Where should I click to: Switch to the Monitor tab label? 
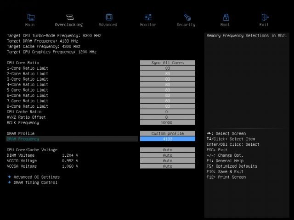point(148,25)
